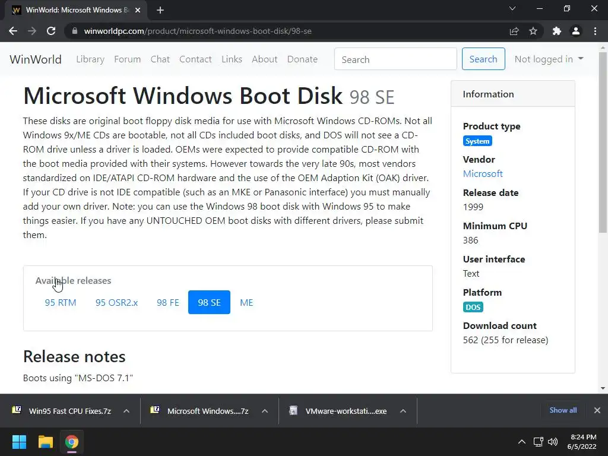This screenshot has width=608, height=456.
Task: Click the share page icon in address bar
Action: tap(514, 31)
